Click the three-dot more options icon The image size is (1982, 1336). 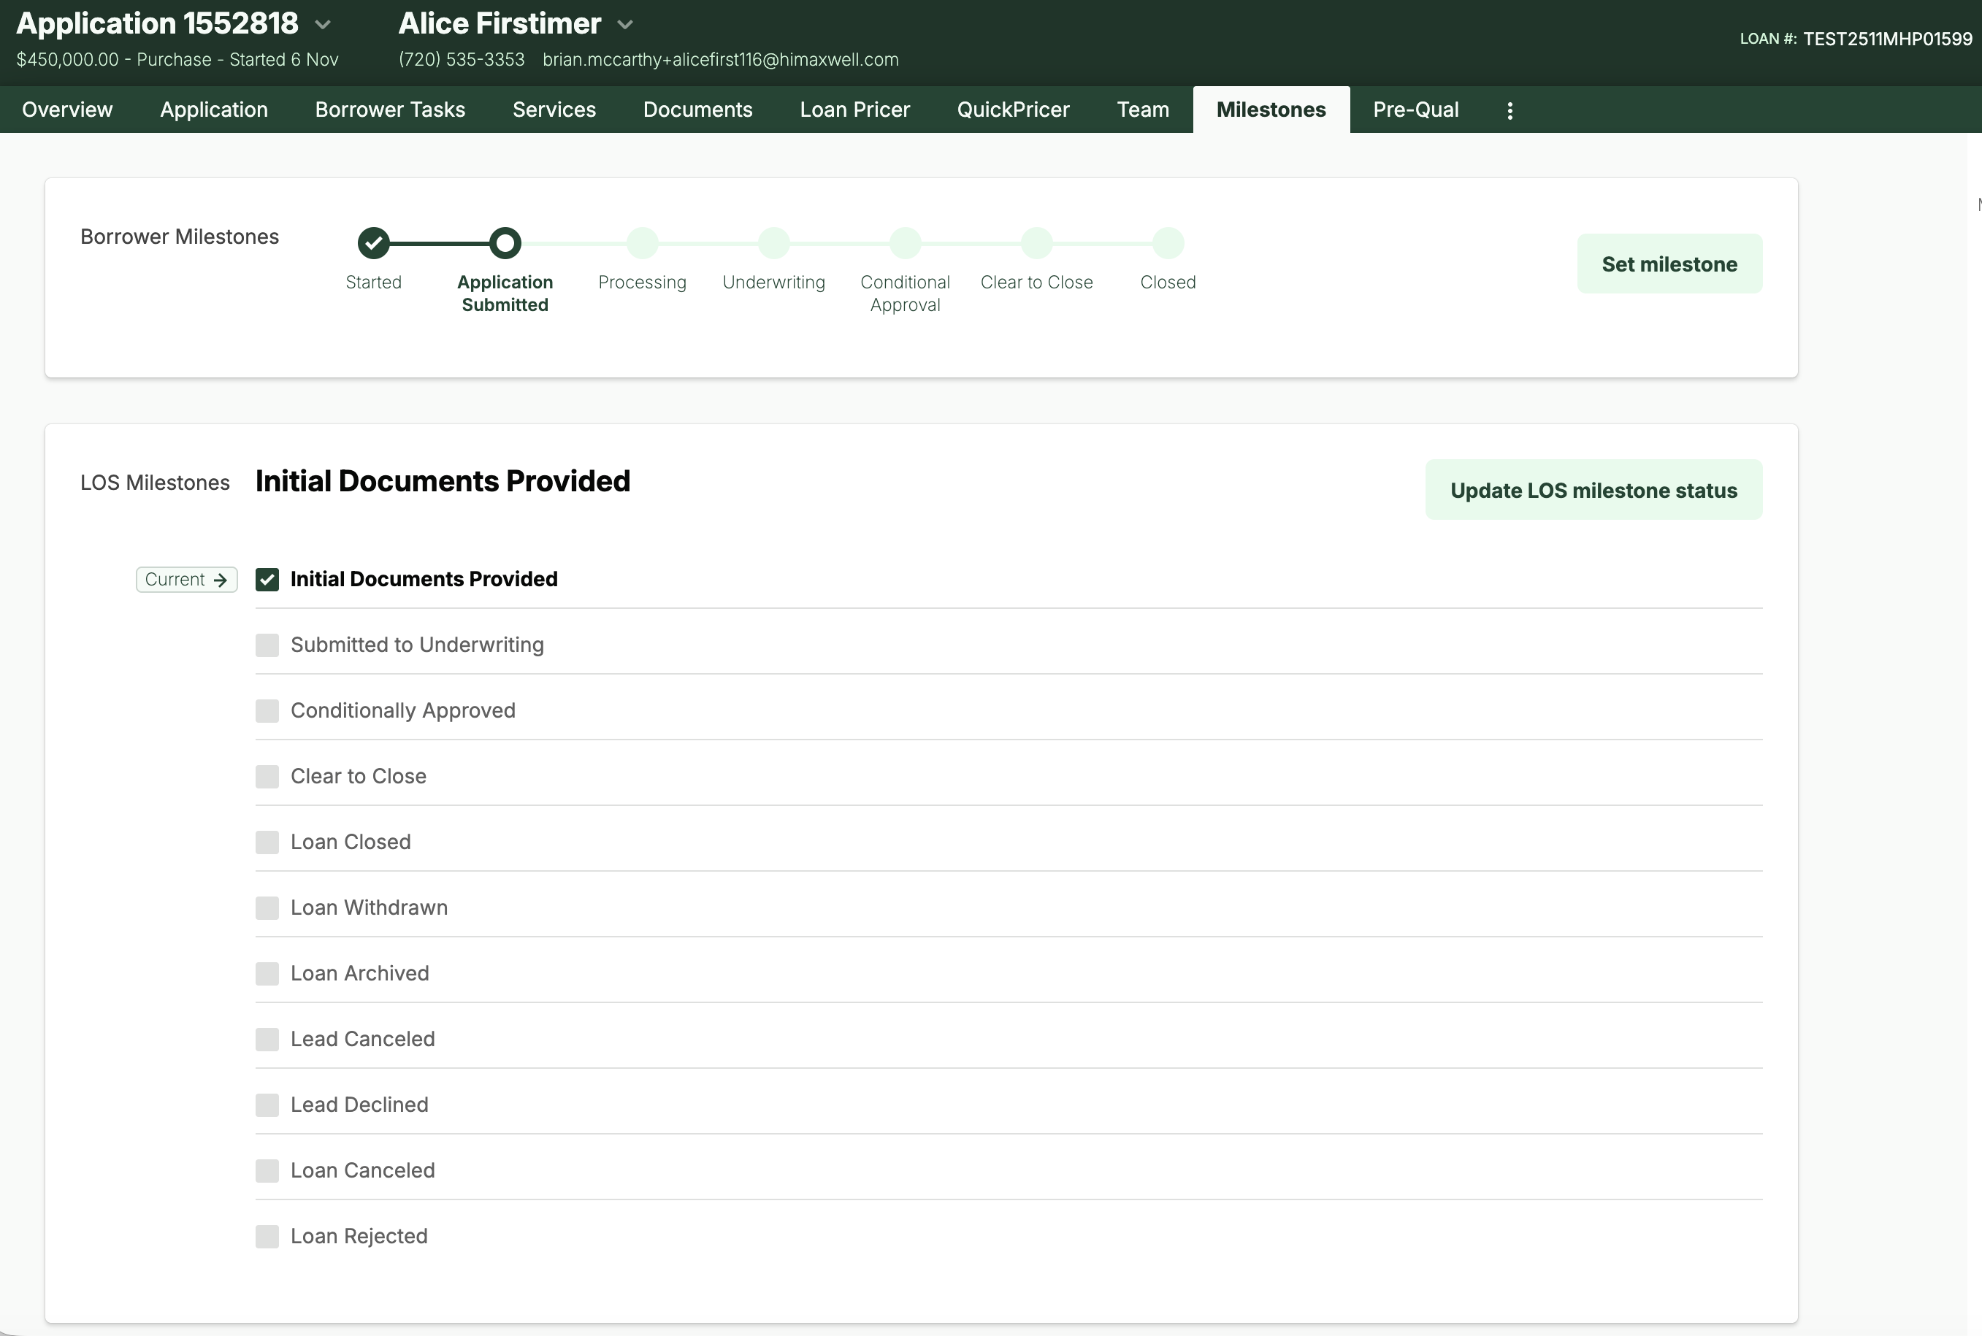tap(1509, 110)
